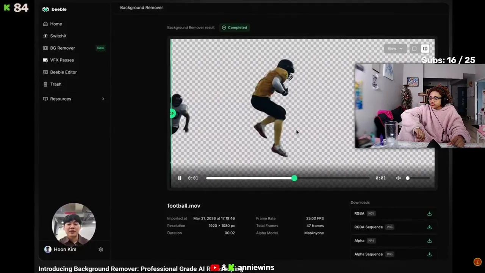
Task: Click the 00:02 duration value
Action: [230, 233]
